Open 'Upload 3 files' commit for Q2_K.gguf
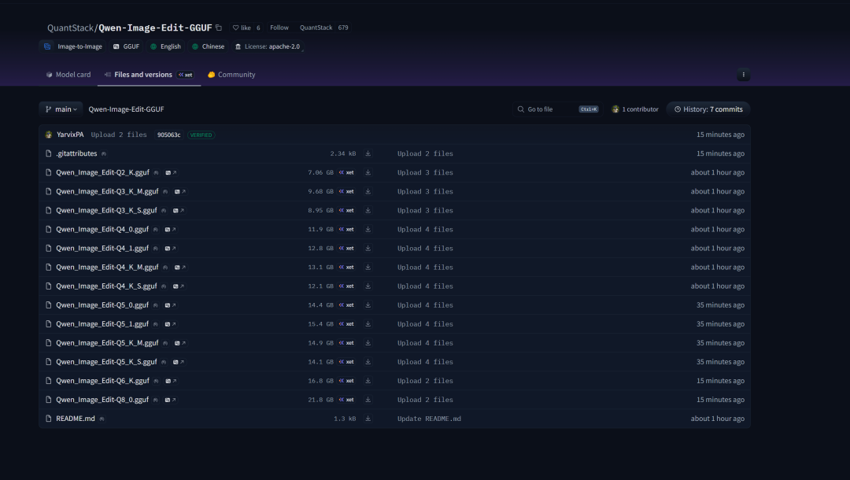Image resolution: width=850 pixels, height=480 pixels. pyautogui.click(x=425, y=173)
